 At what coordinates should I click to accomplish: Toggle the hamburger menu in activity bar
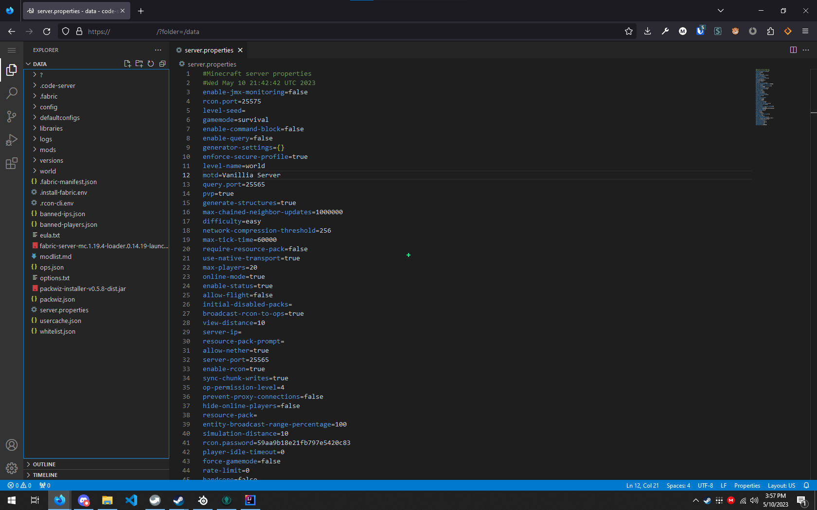(x=12, y=50)
